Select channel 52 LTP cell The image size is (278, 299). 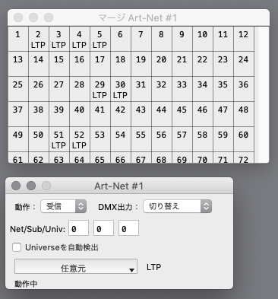[80, 139]
